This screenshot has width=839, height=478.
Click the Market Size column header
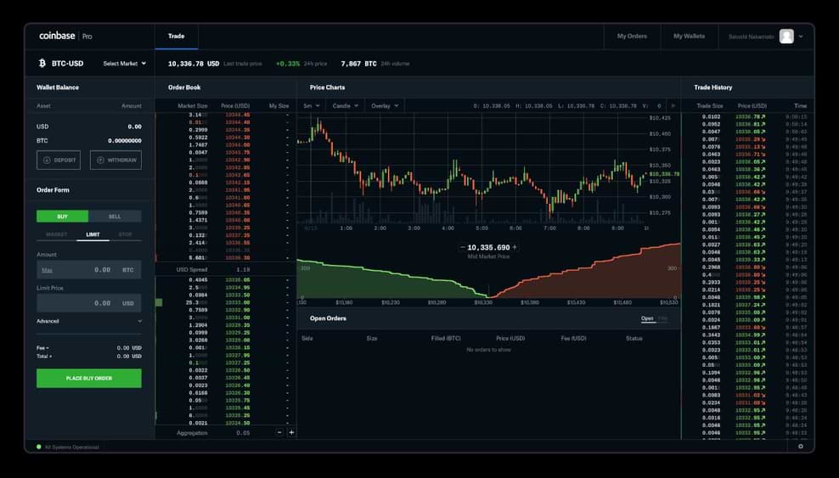[192, 106]
